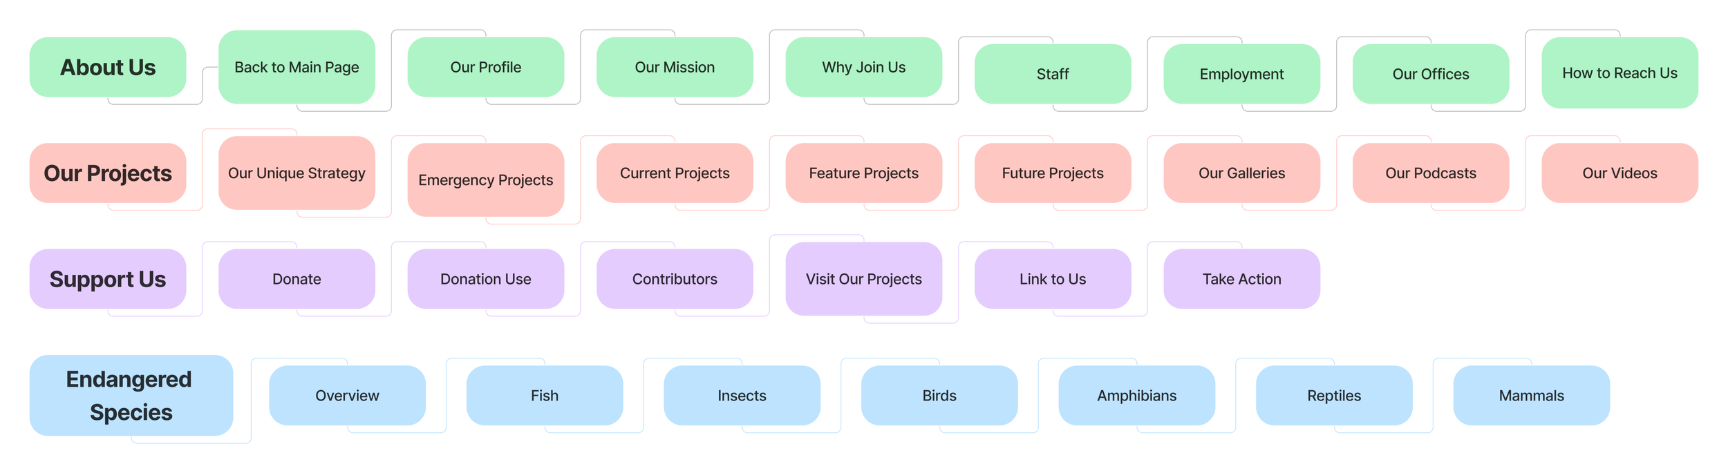Open the Visit Our Projects box
The width and height of the screenshot is (1728, 473).
pos(864,279)
